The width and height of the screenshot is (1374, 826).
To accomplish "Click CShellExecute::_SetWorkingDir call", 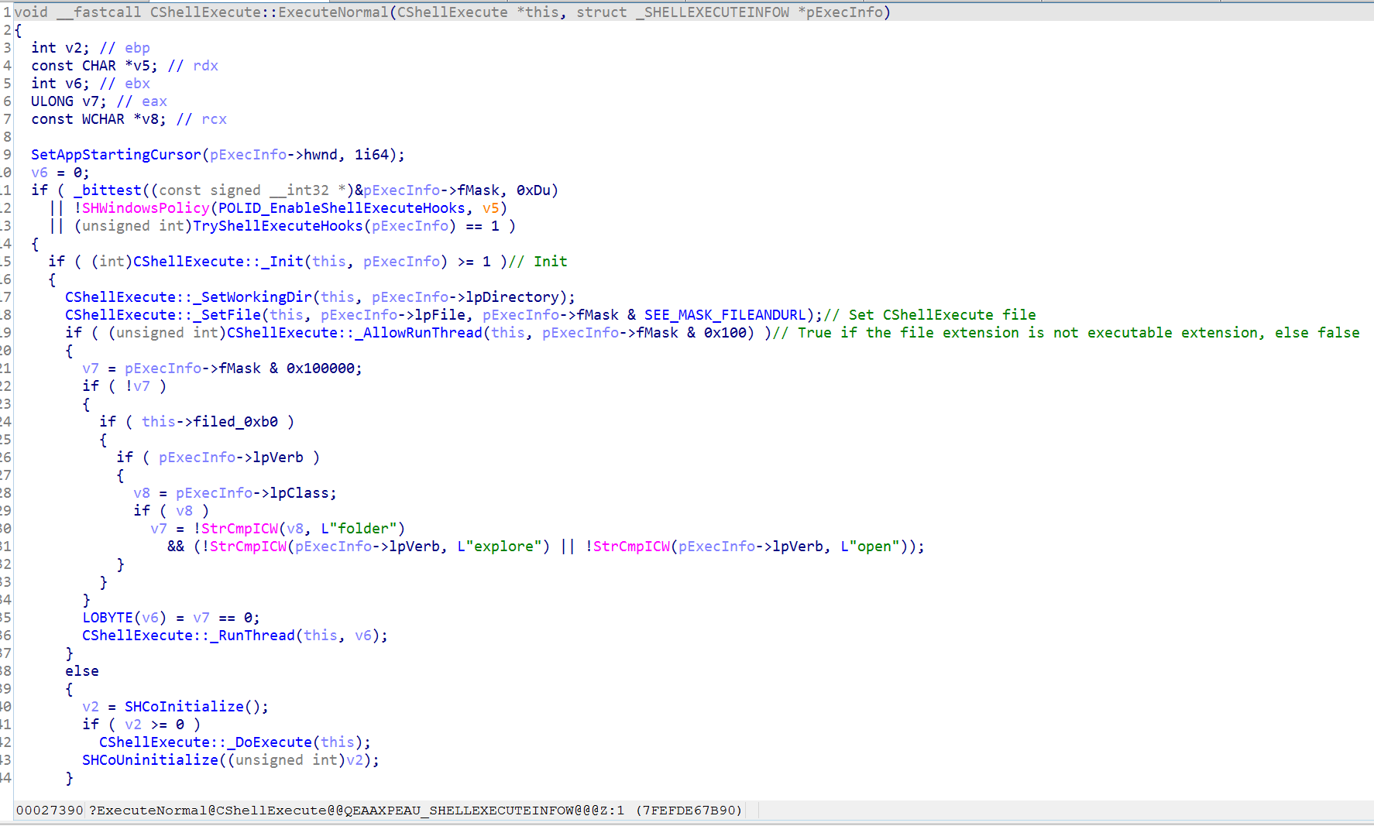I will pos(188,297).
